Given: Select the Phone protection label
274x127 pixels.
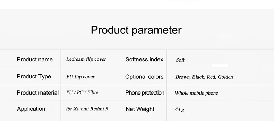Looking at the screenshot, I should (145, 93).
